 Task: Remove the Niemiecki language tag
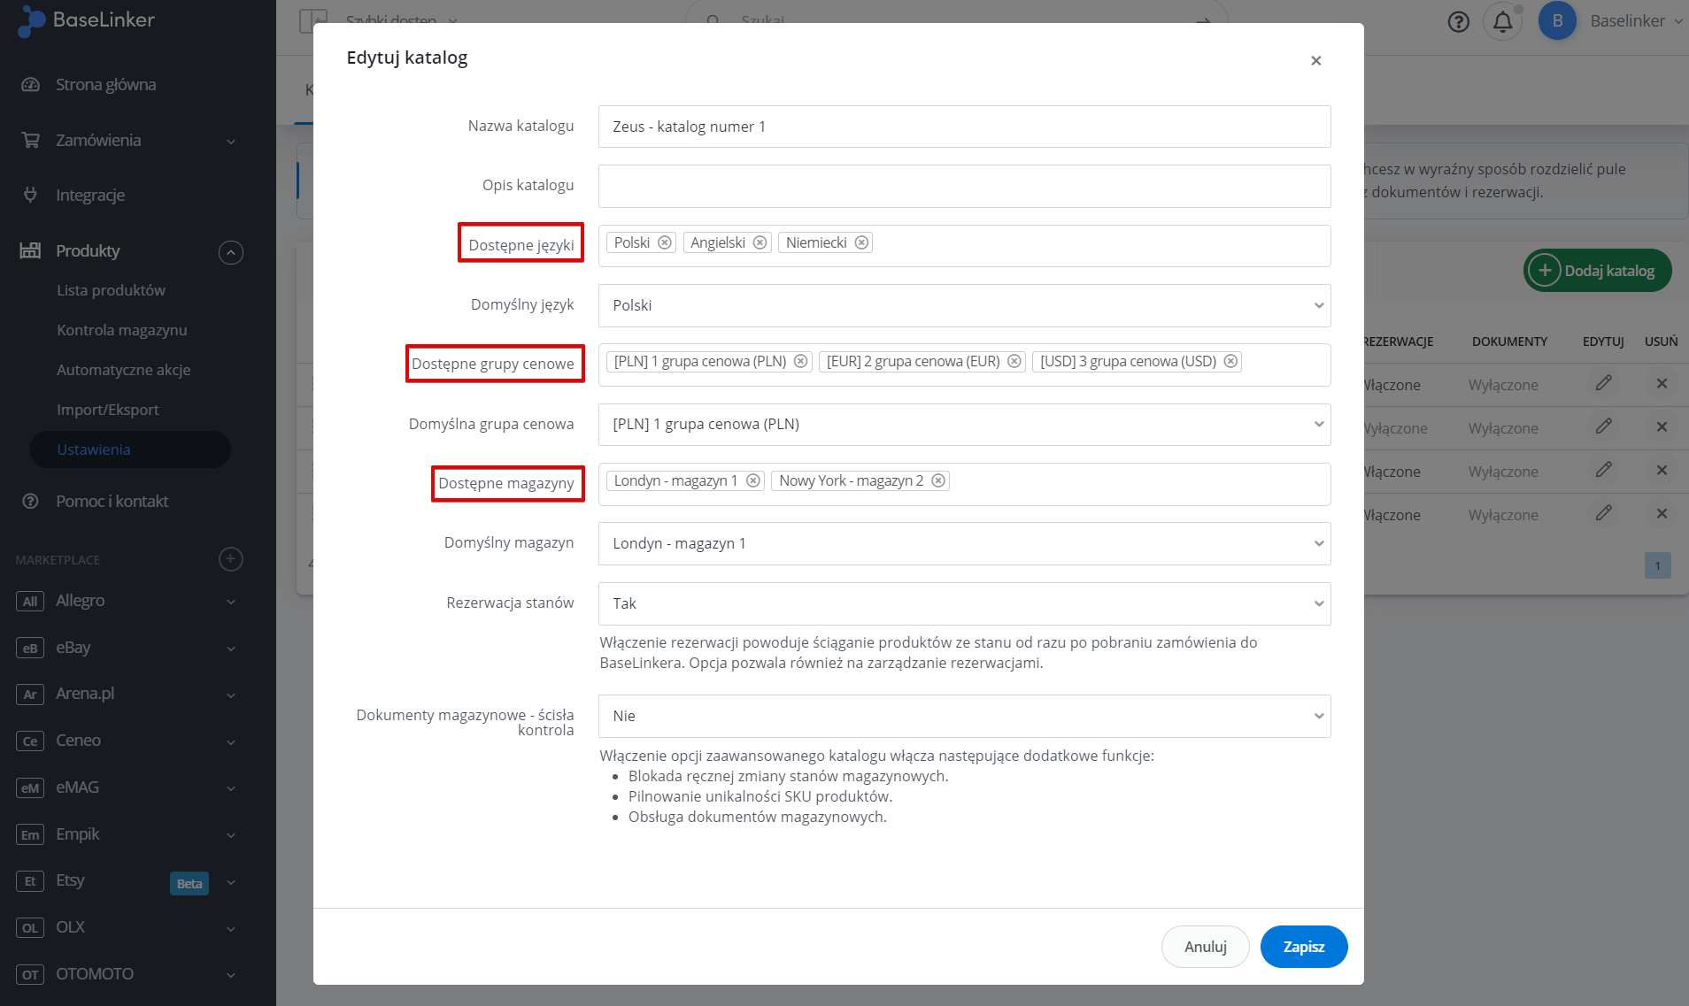coord(861,242)
